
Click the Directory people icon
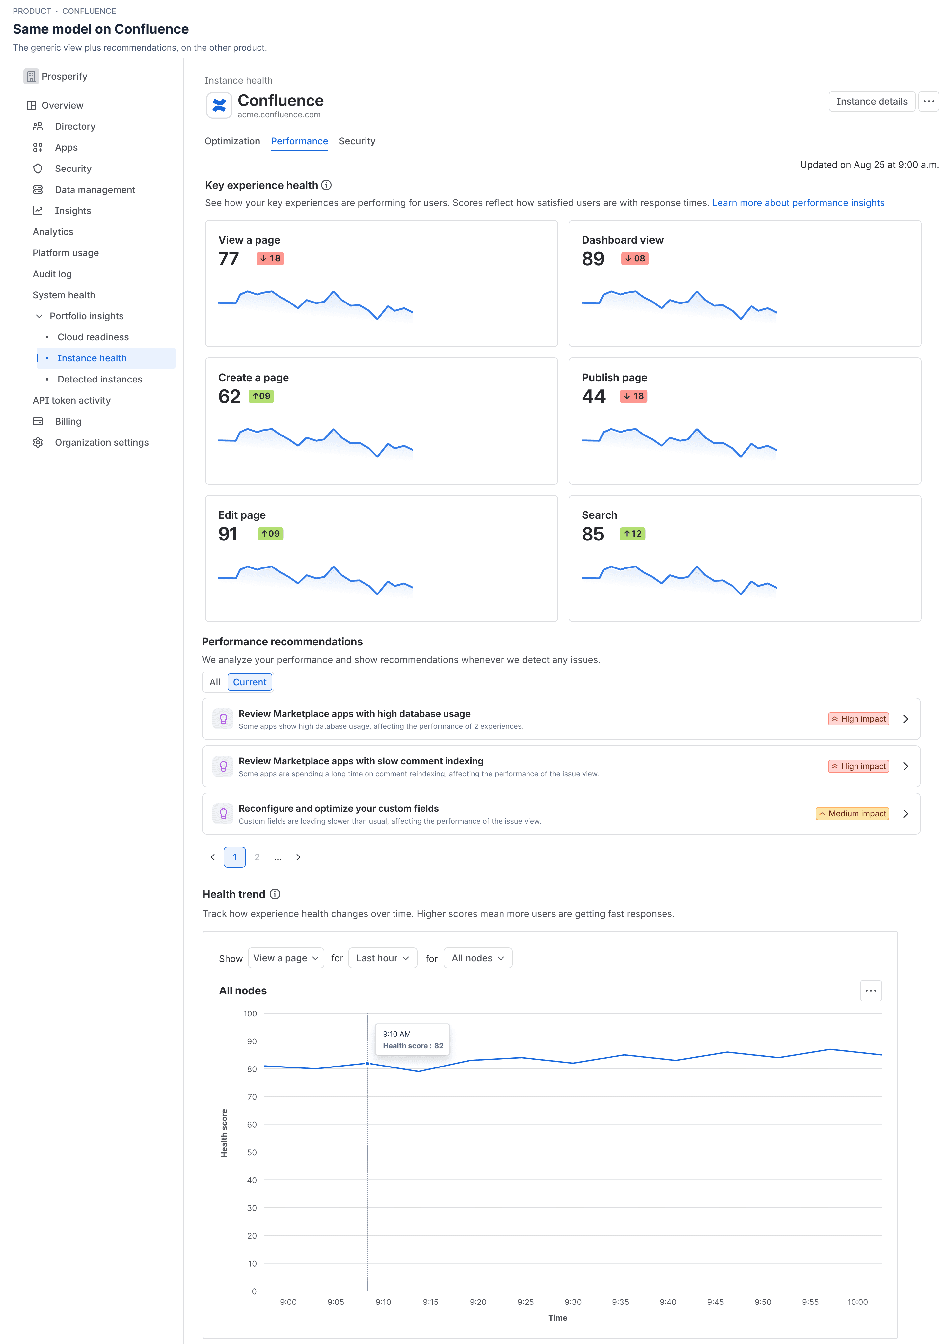pyautogui.click(x=38, y=126)
